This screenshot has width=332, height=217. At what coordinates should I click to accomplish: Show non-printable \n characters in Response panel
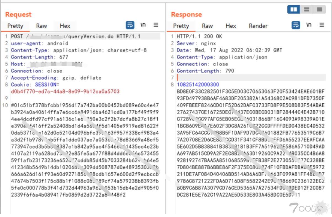pyautogui.click(x=309, y=25)
